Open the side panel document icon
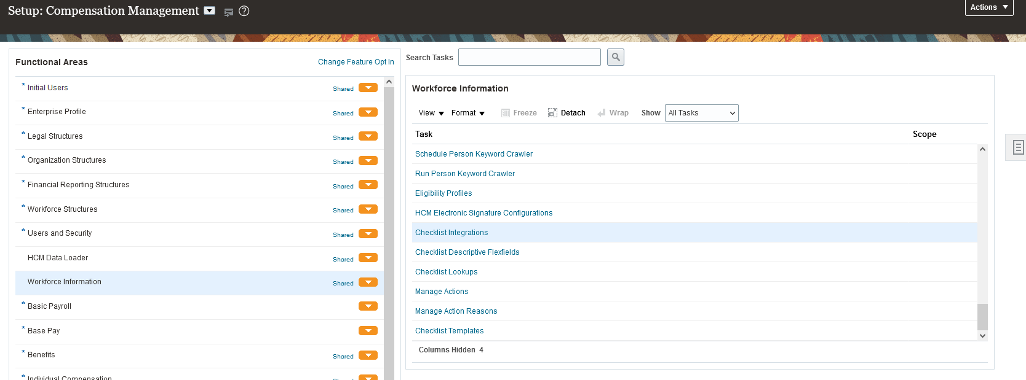 point(1018,147)
